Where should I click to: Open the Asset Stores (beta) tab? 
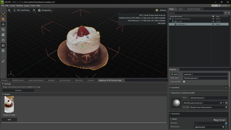pyautogui.click(x=36, y=80)
